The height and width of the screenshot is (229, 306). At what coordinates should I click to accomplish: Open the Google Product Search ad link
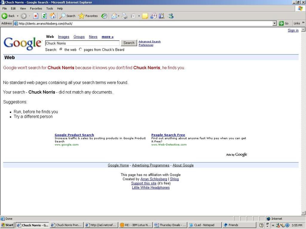74,135
